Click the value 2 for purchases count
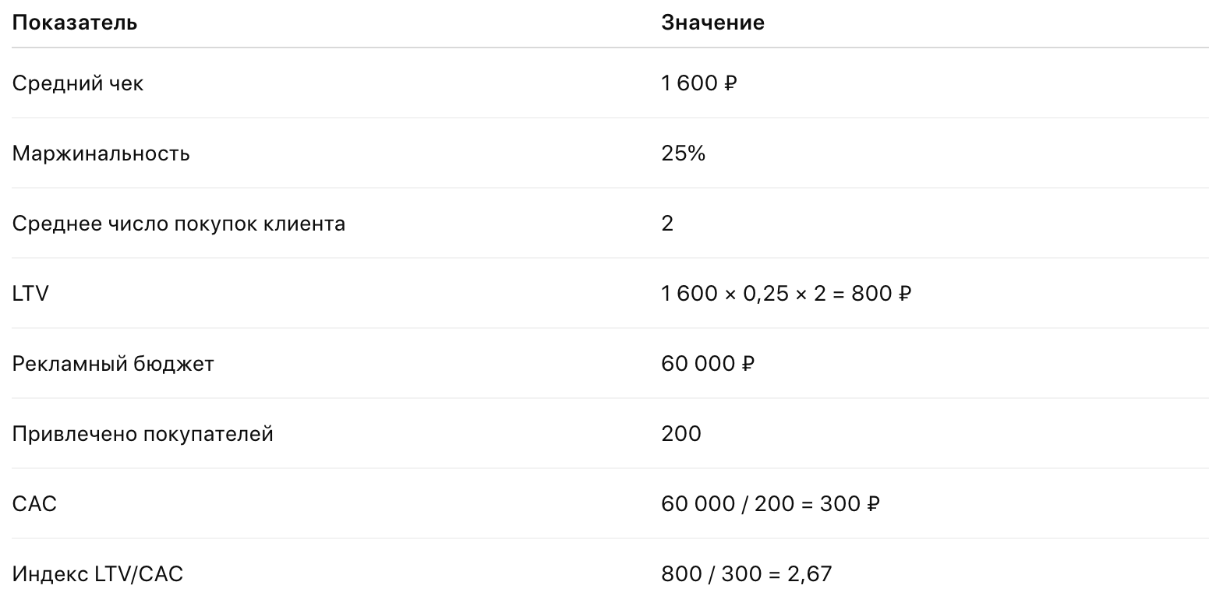1216x603 pixels. 667,224
